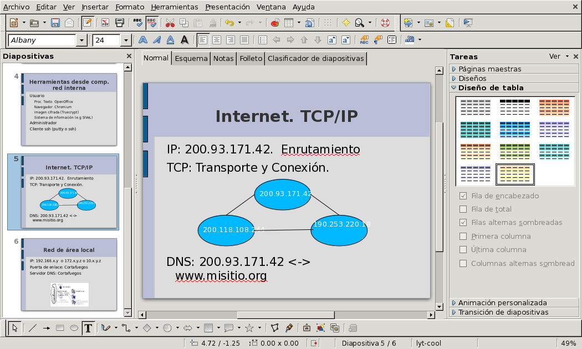Open the Presentación menu

pos(227,7)
